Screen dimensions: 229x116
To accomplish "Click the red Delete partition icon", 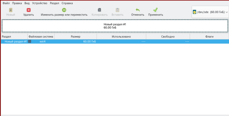I will point(28,10).
